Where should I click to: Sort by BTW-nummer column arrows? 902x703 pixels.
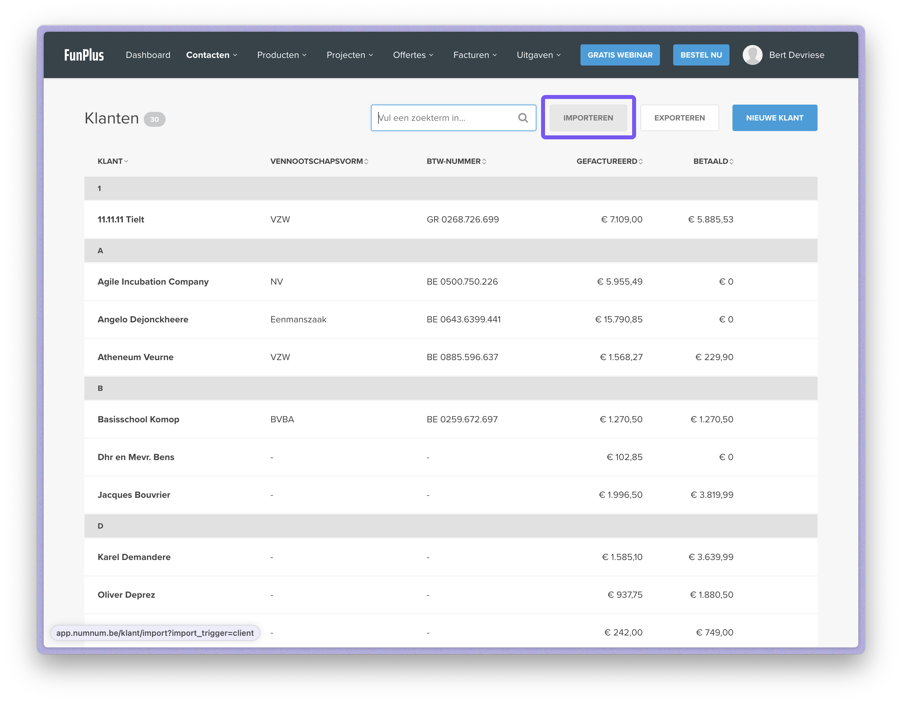[484, 162]
